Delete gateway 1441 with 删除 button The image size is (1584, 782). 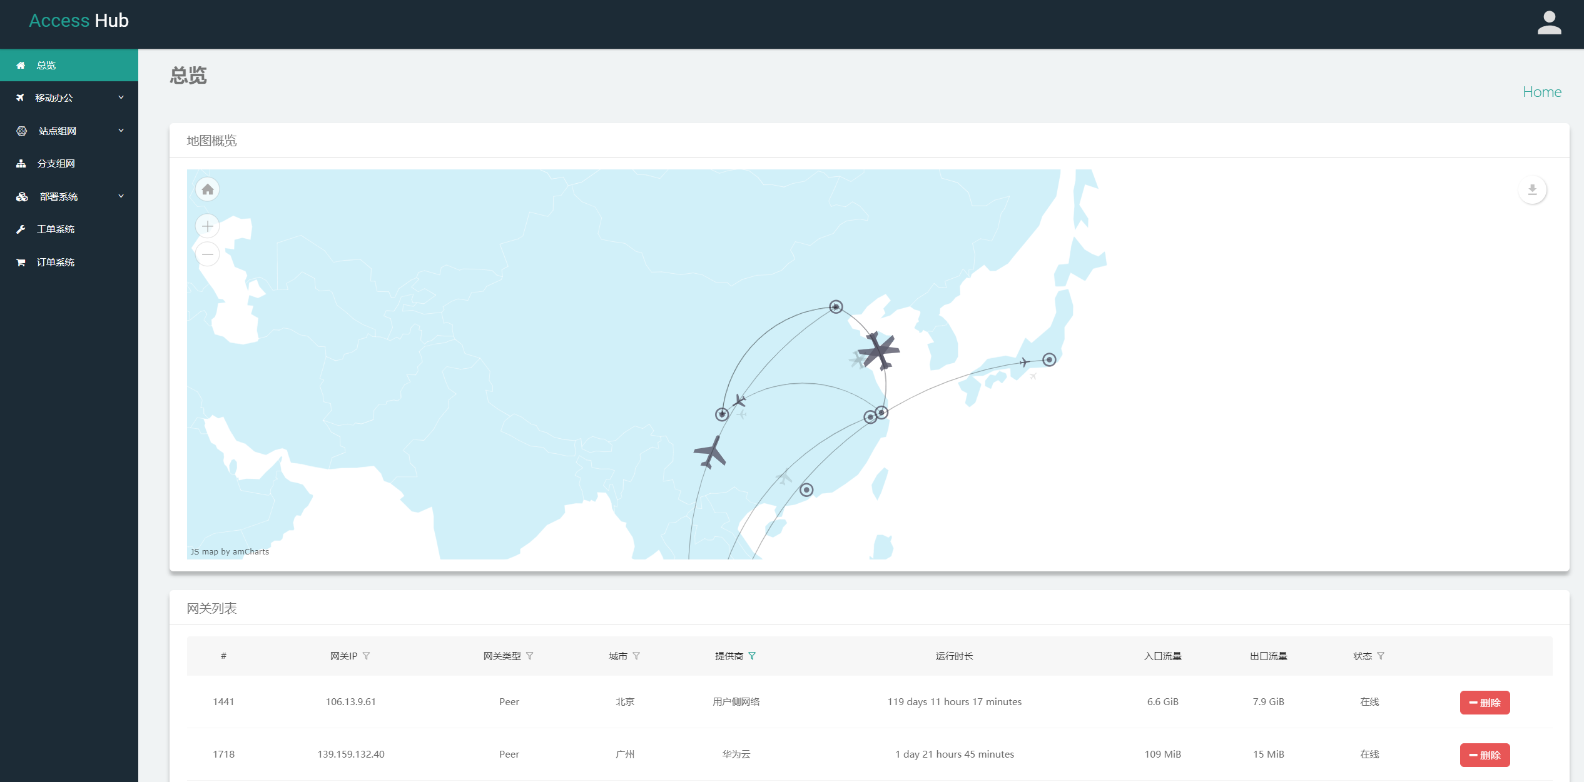coord(1485,703)
